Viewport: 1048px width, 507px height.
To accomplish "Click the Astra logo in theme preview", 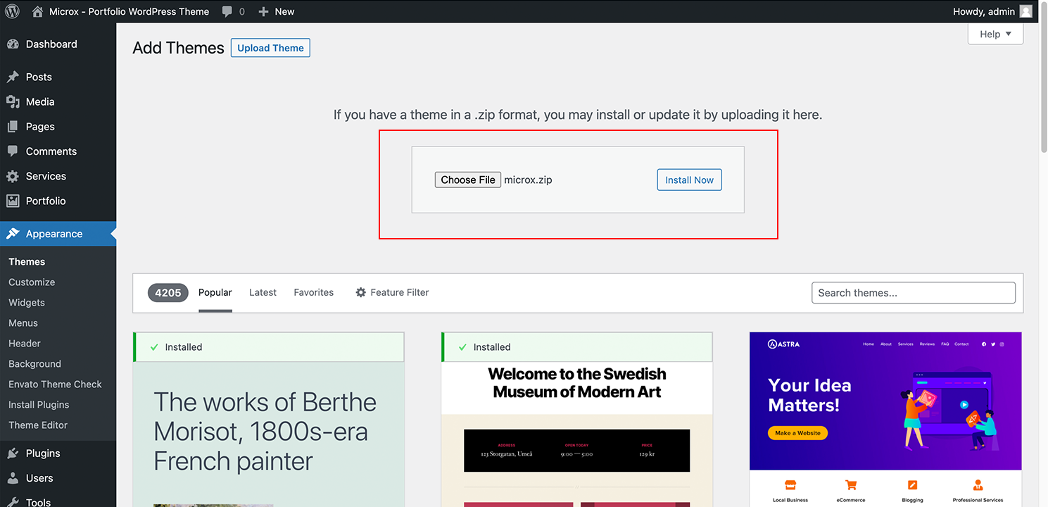I will click(x=783, y=344).
